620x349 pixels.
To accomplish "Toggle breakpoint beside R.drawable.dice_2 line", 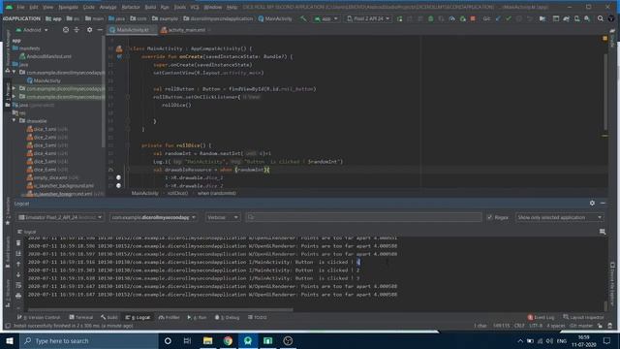I will 118,185.
